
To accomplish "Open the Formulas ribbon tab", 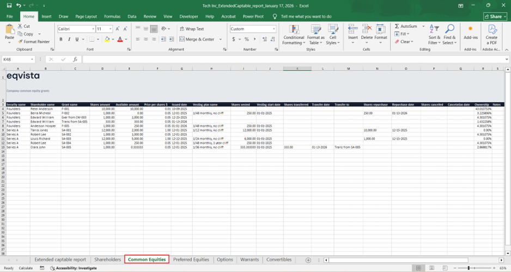I will [x=112, y=17].
